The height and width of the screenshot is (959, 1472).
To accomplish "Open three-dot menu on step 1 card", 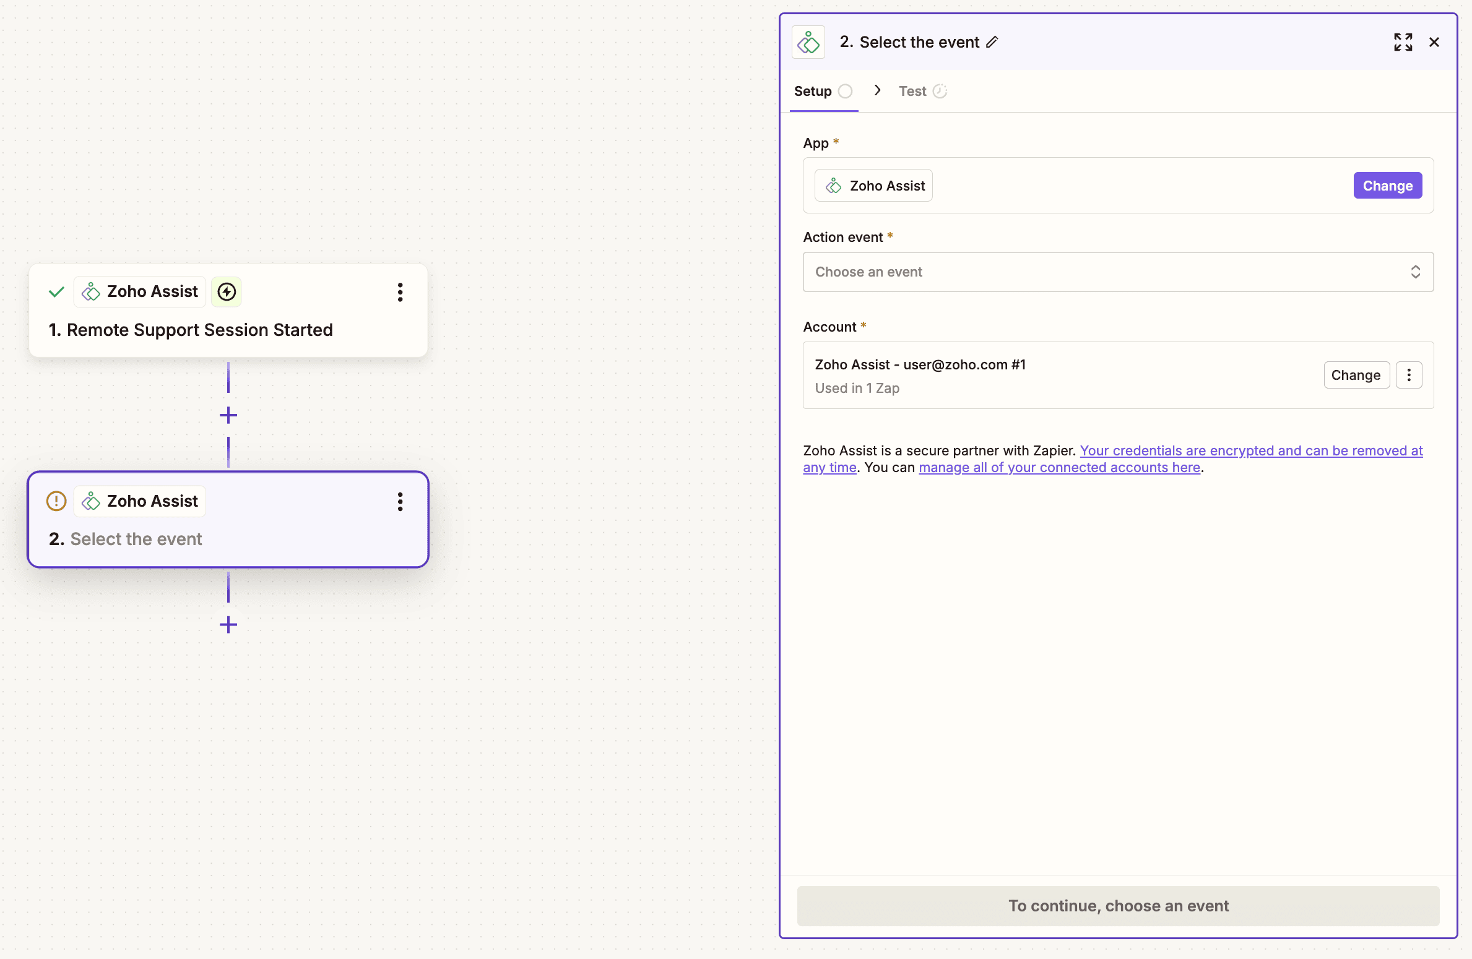I will (400, 292).
